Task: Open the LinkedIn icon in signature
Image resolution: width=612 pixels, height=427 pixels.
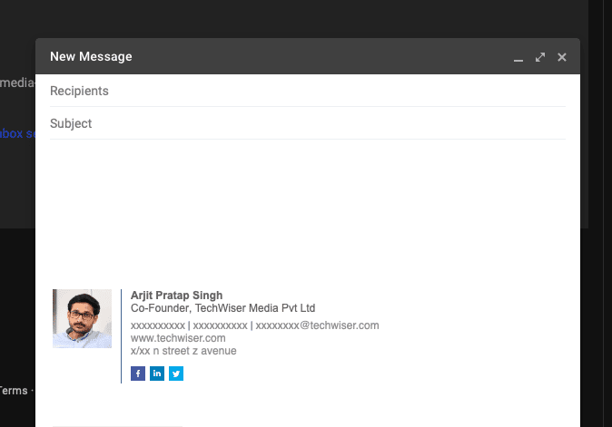Action: (x=157, y=374)
